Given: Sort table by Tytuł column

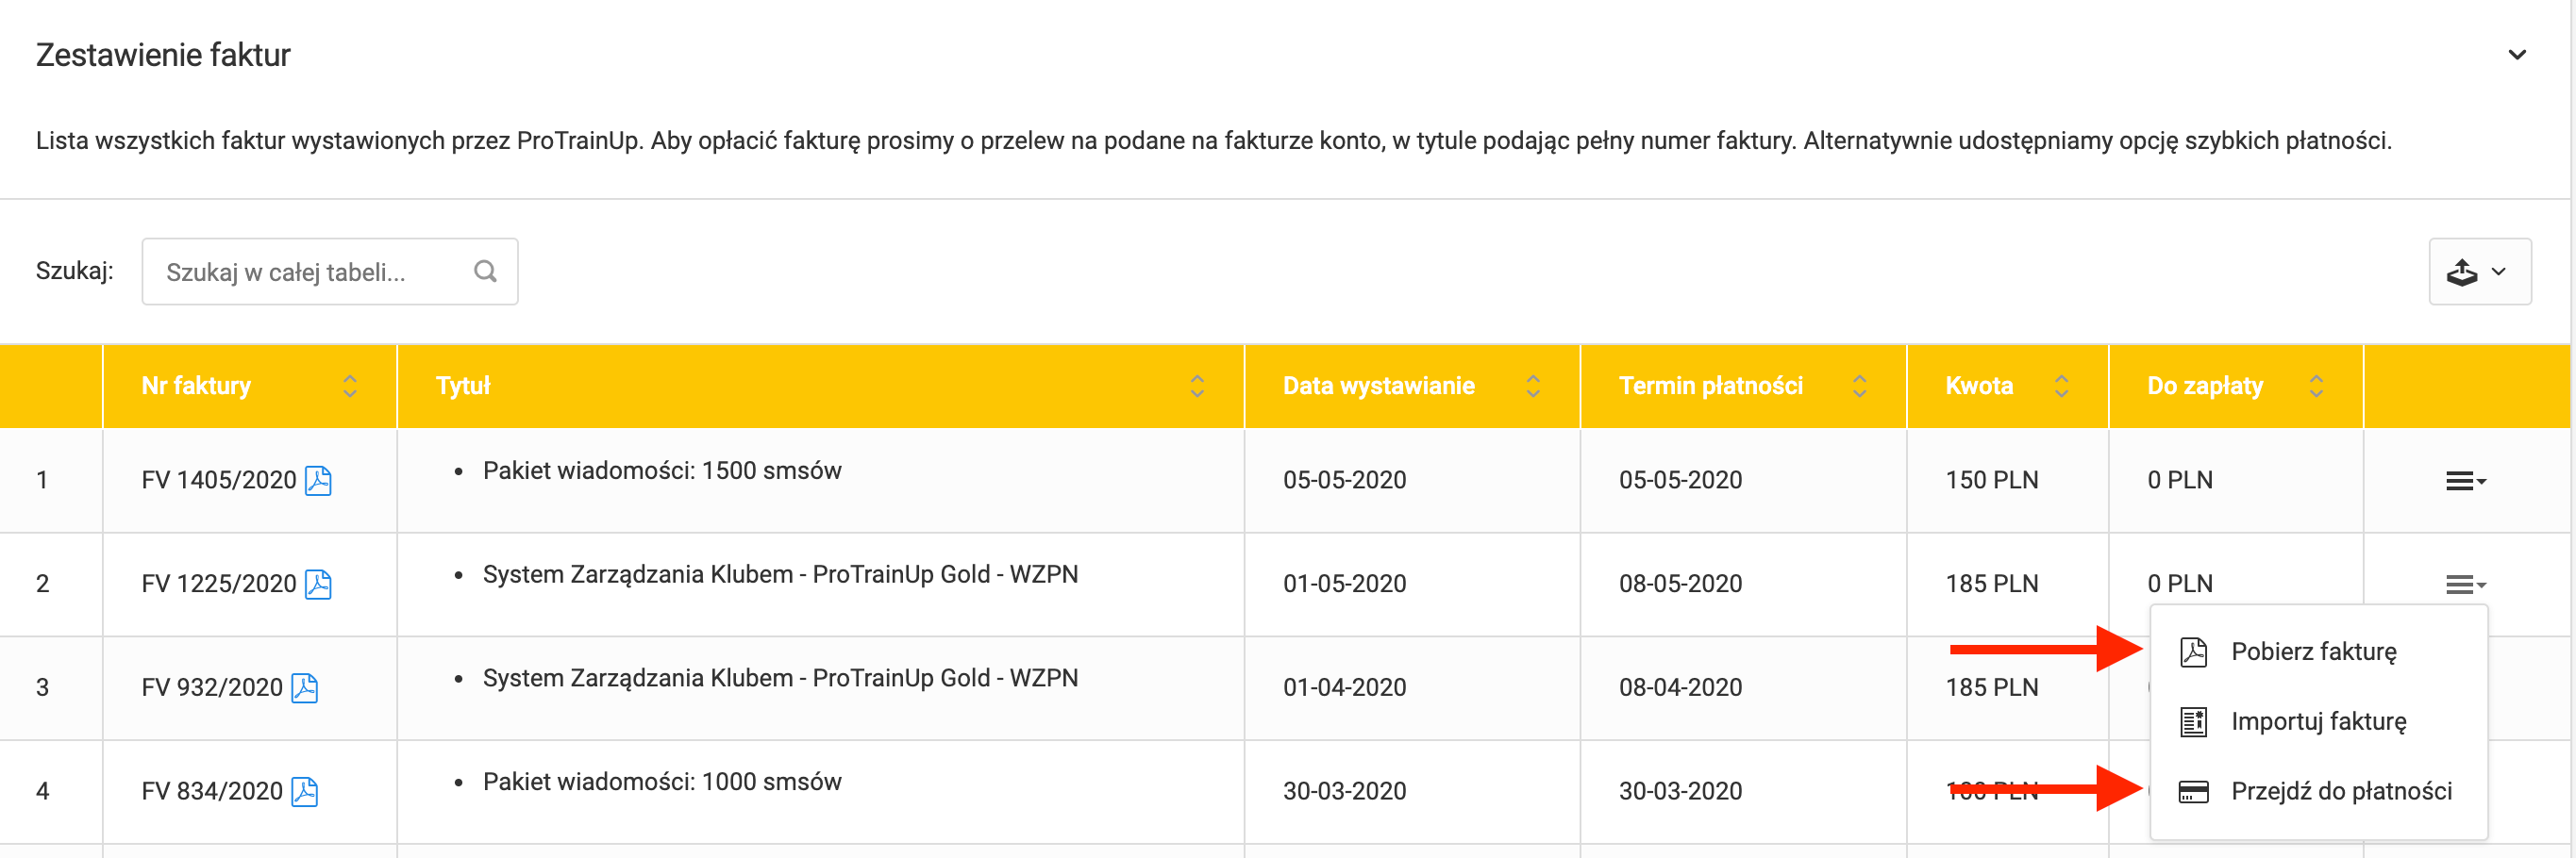Looking at the screenshot, I should click(1196, 387).
